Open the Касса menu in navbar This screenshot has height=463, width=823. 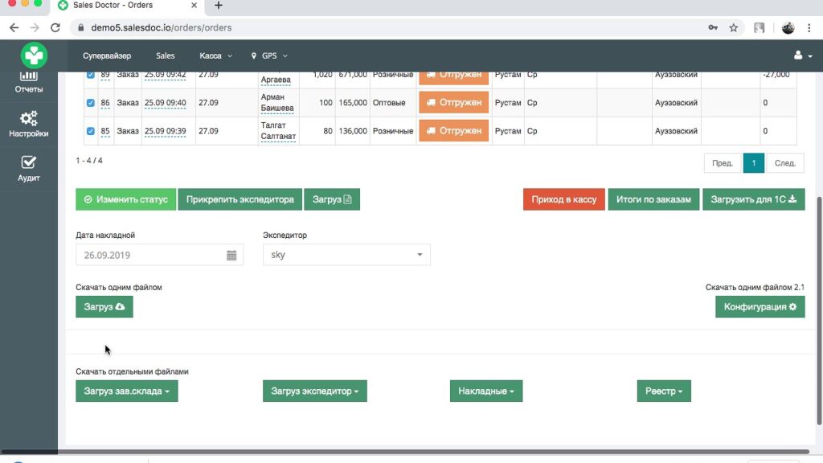215,55
